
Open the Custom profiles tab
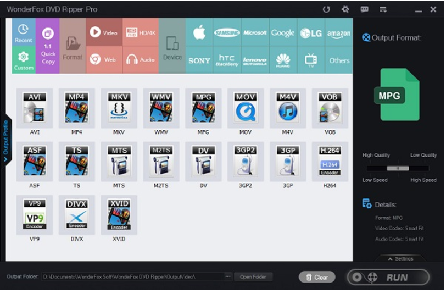tap(24, 60)
